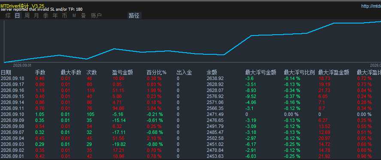The height and width of the screenshot is (160, 381).
Task: Click the 百分比% column header
Action: [157, 72]
